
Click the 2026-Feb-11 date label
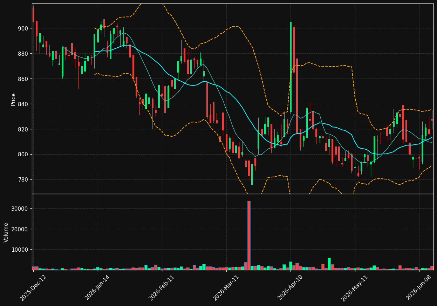pyautogui.click(x=162, y=288)
